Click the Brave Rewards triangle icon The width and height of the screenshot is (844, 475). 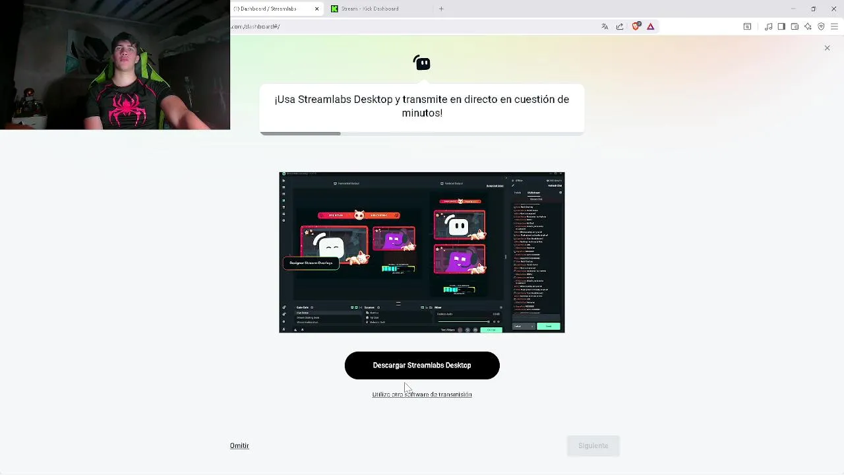651,26
